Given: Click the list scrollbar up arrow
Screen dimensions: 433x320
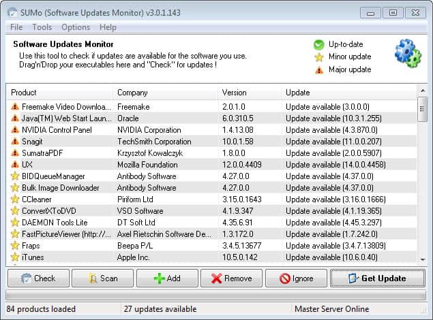Looking at the screenshot, I should coord(423,91).
